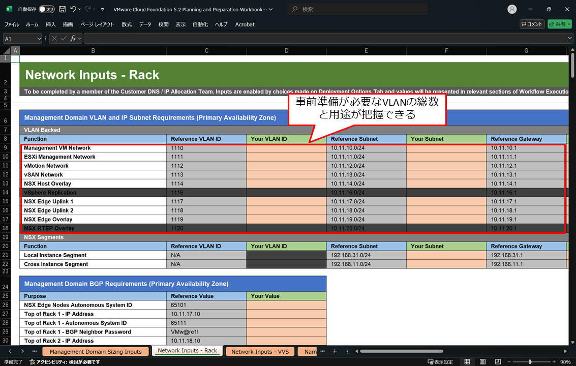
Task: Click the formula bar confirm checkmark icon
Action: click(x=64, y=38)
